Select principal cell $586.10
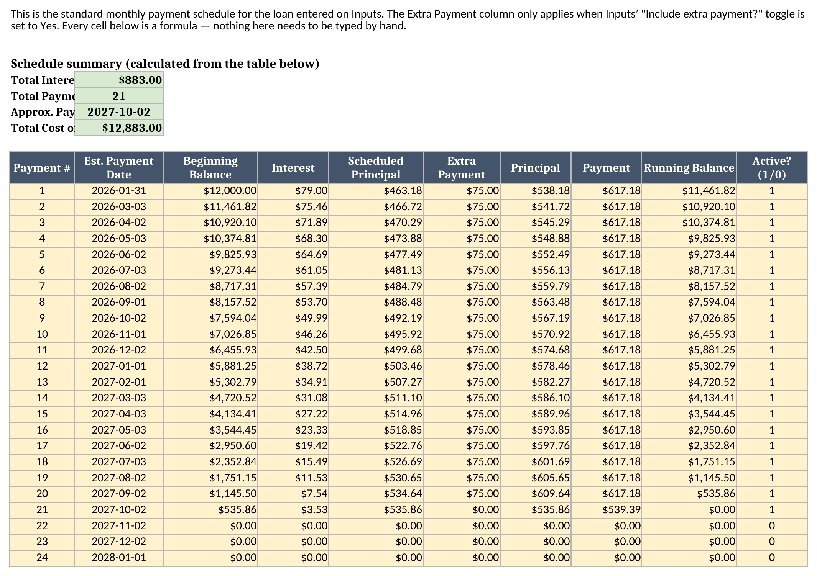 pyautogui.click(x=536, y=398)
